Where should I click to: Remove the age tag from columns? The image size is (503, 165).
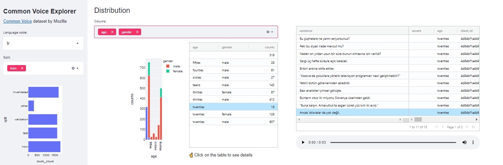(x=112, y=32)
